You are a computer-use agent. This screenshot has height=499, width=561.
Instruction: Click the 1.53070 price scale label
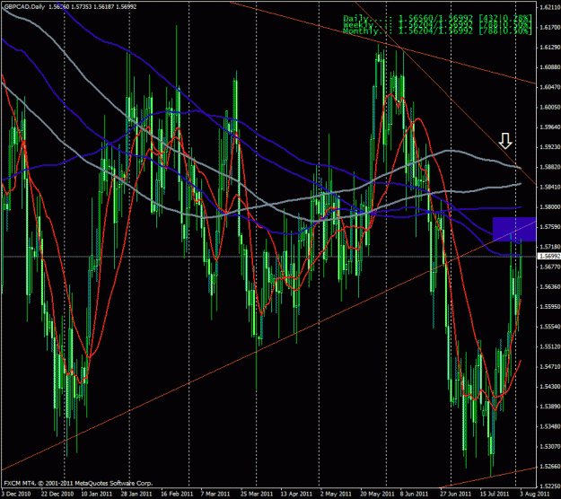(550, 447)
